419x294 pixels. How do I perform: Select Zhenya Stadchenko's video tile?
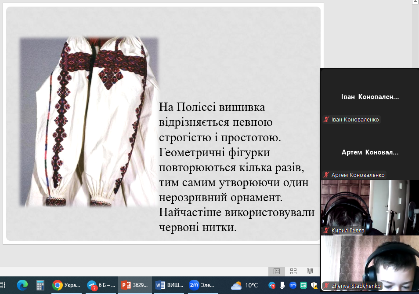point(370,263)
